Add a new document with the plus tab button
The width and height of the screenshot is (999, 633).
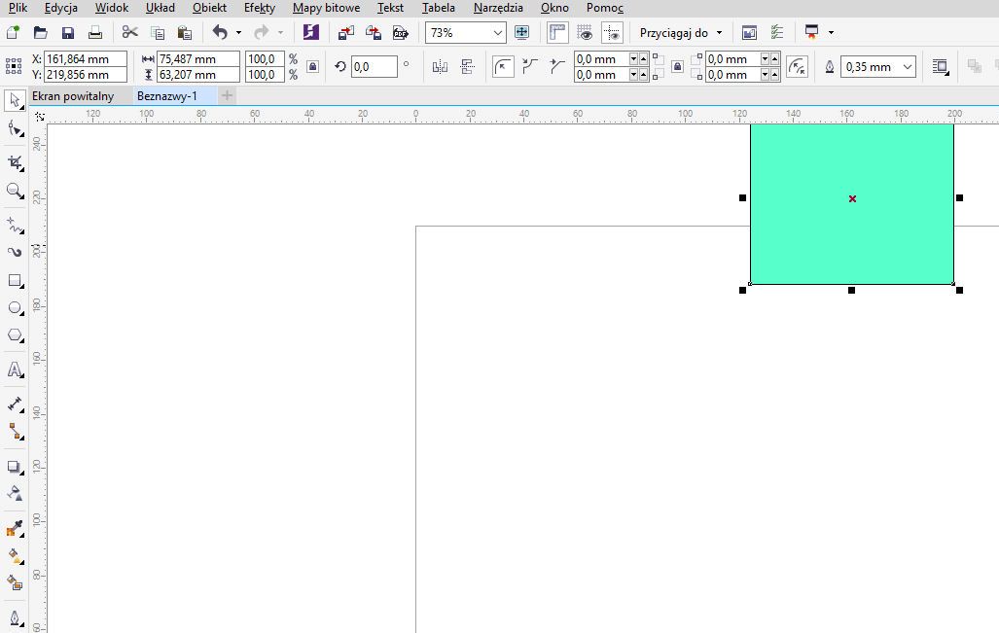pos(227,96)
